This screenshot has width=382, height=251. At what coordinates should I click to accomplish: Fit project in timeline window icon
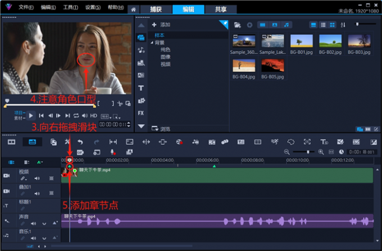331,152
